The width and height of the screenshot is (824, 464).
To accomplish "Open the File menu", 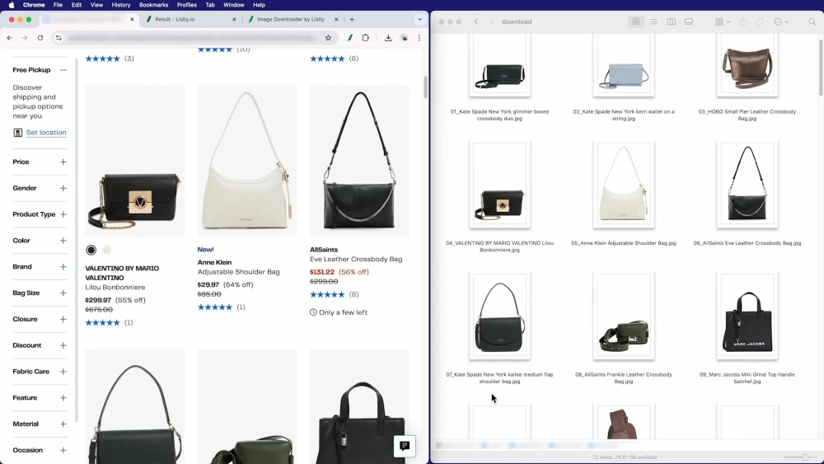I will [x=58, y=5].
